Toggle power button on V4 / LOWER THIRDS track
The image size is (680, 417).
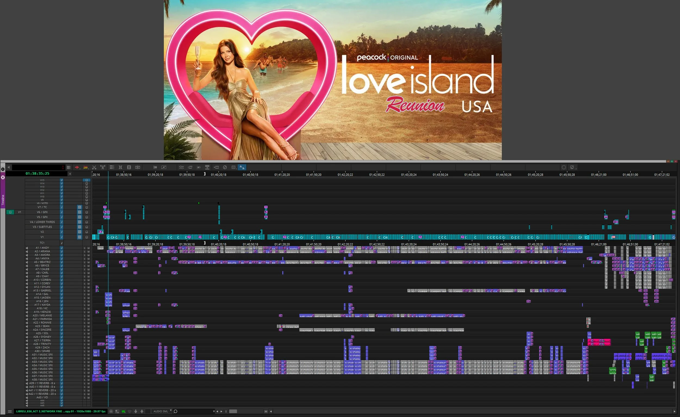tap(79, 222)
